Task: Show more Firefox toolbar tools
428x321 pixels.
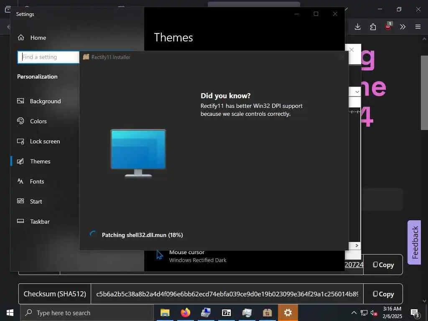Action: coord(403,27)
